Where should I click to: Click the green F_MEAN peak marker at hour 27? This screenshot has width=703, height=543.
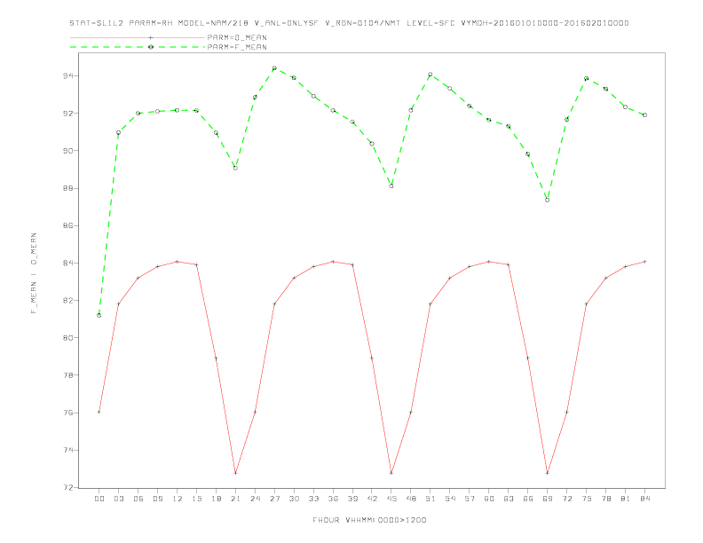(x=274, y=68)
